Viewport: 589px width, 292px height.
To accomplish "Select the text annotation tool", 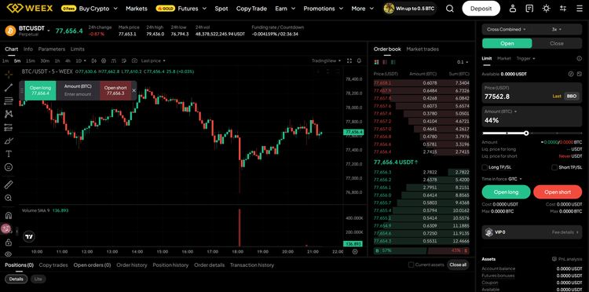I will tap(9, 154).
